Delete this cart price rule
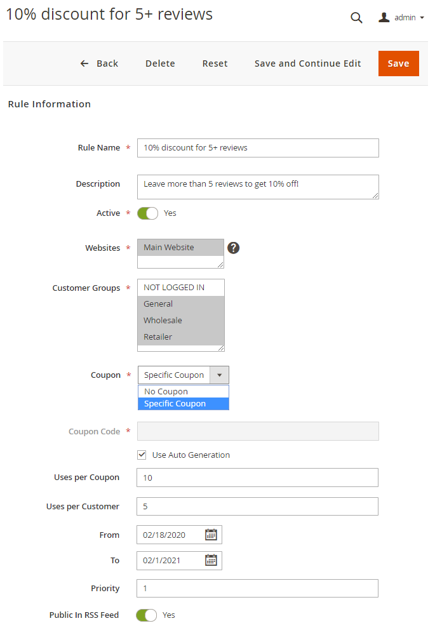 (x=160, y=63)
